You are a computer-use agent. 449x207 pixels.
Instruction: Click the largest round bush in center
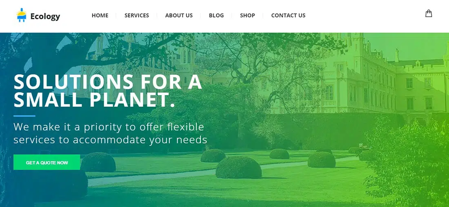[238, 168]
